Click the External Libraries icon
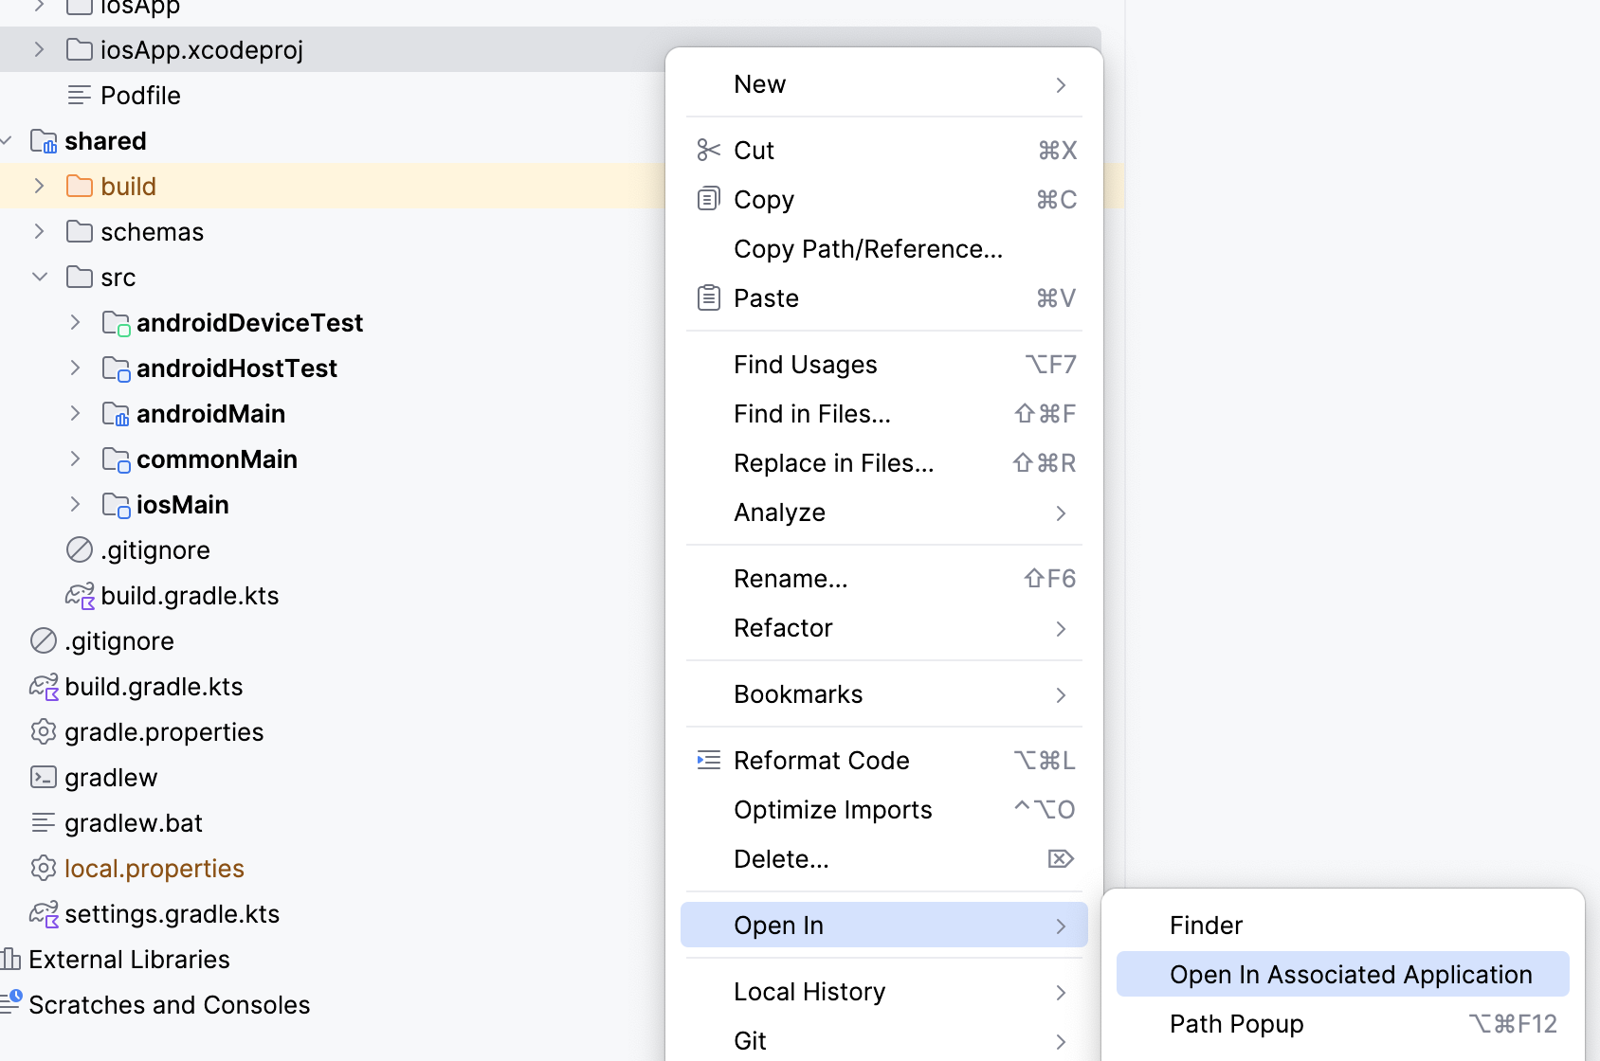Screen dimensions: 1600x1061 (11, 960)
